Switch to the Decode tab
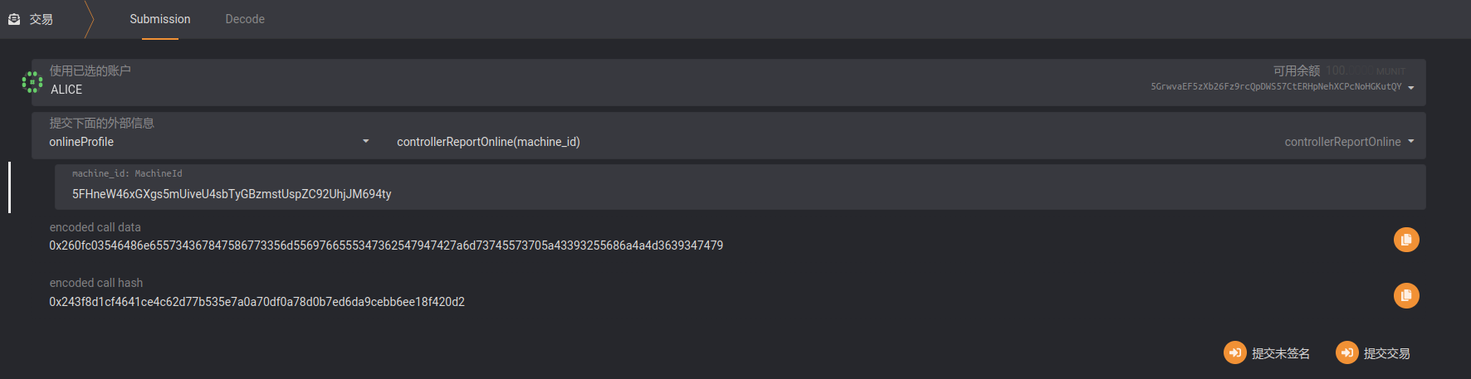The width and height of the screenshot is (1471, 379). 245,19
